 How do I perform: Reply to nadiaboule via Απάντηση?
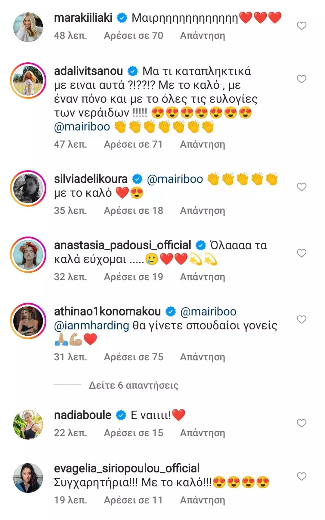[203, 433]
